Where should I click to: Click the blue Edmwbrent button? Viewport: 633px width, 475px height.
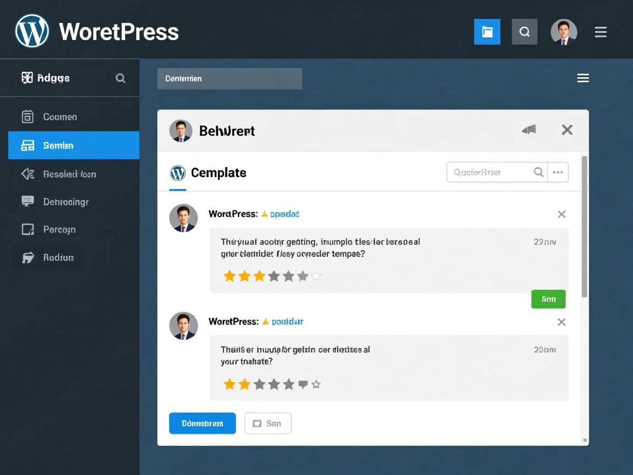coord(202,423)
